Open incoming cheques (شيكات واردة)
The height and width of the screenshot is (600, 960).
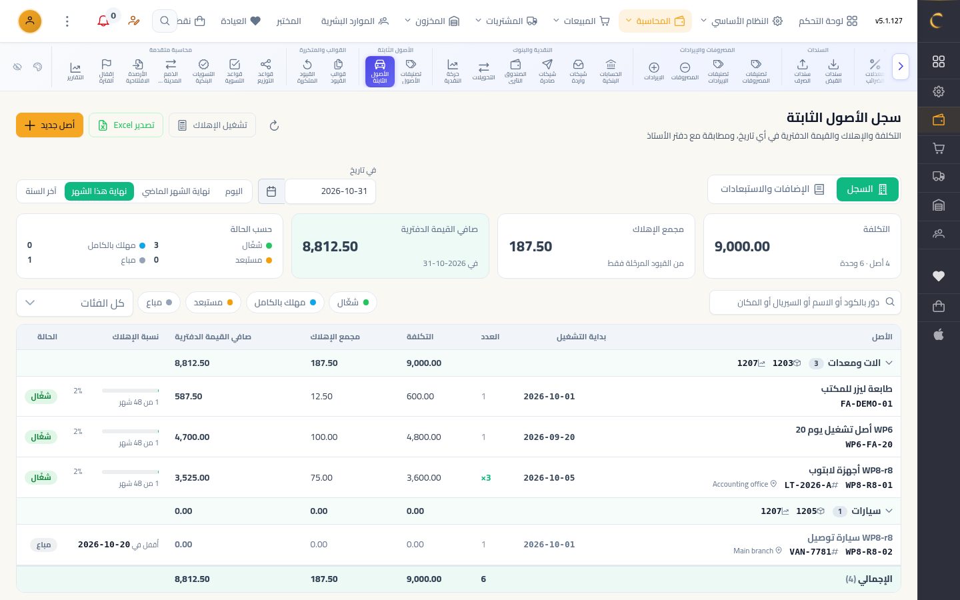click(578, 71)
